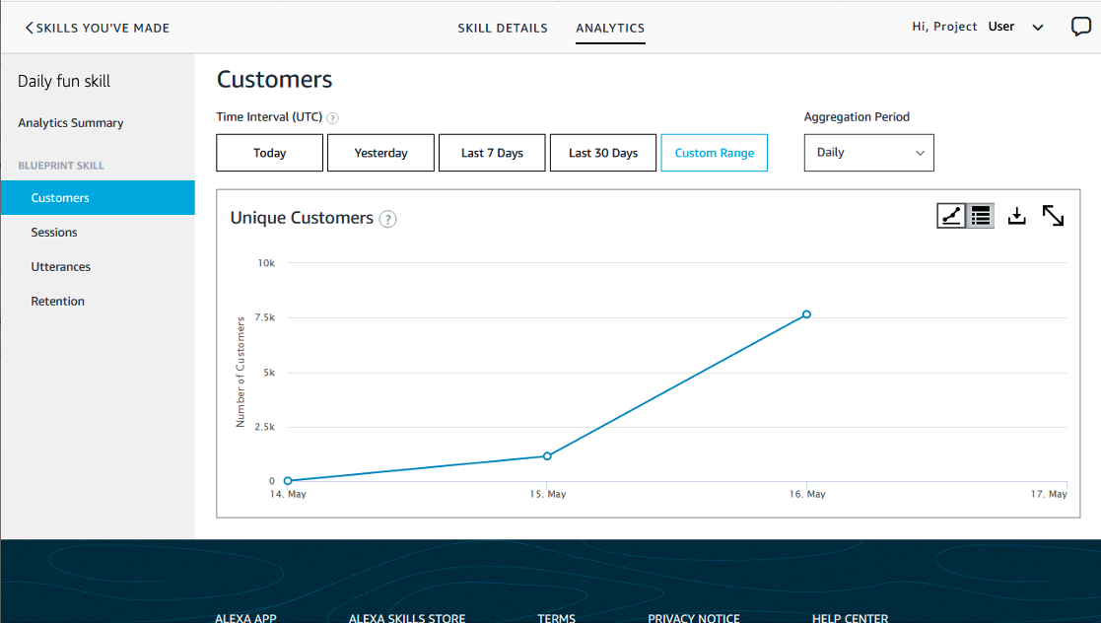The height and width of the screenshot is (623, 1101).
Task: Open the Aggregation Period dropdown
Action: click(x=868, y=152)
